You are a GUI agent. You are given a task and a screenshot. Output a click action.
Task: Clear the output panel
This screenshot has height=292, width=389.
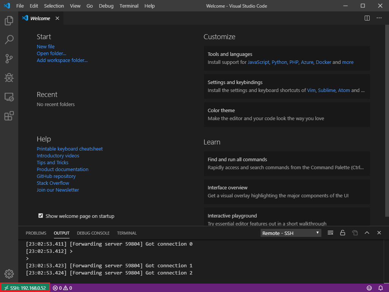point(330,233)
